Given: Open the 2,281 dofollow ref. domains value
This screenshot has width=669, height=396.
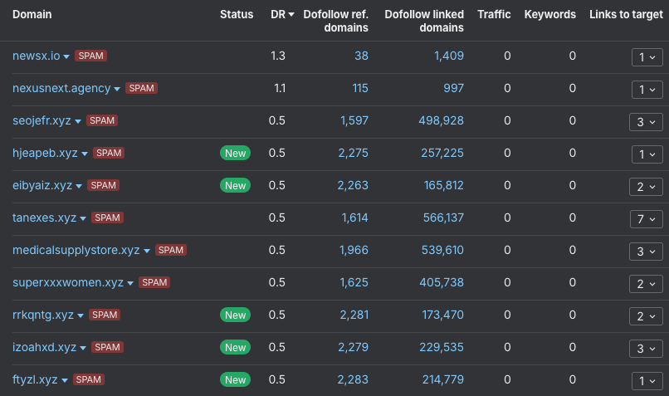Looking at the screenshot, I should [354, 315].
